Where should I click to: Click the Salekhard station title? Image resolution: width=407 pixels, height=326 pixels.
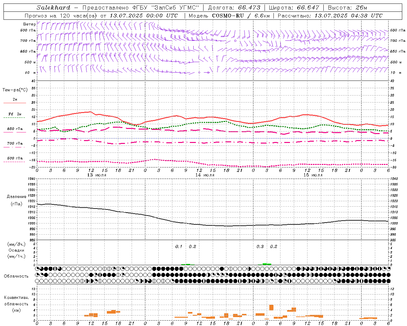[x=53, y=8]
